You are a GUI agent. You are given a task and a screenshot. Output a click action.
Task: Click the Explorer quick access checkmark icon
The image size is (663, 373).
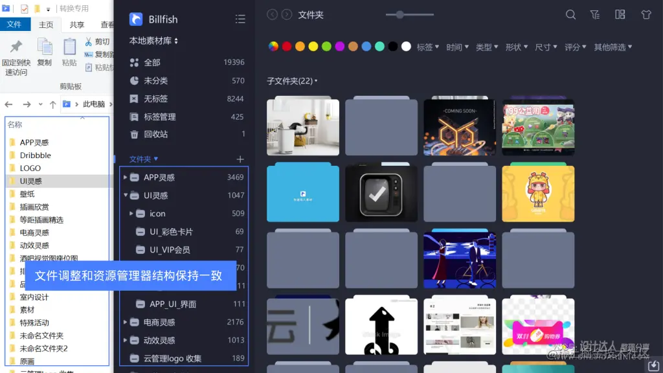[25, 8]
